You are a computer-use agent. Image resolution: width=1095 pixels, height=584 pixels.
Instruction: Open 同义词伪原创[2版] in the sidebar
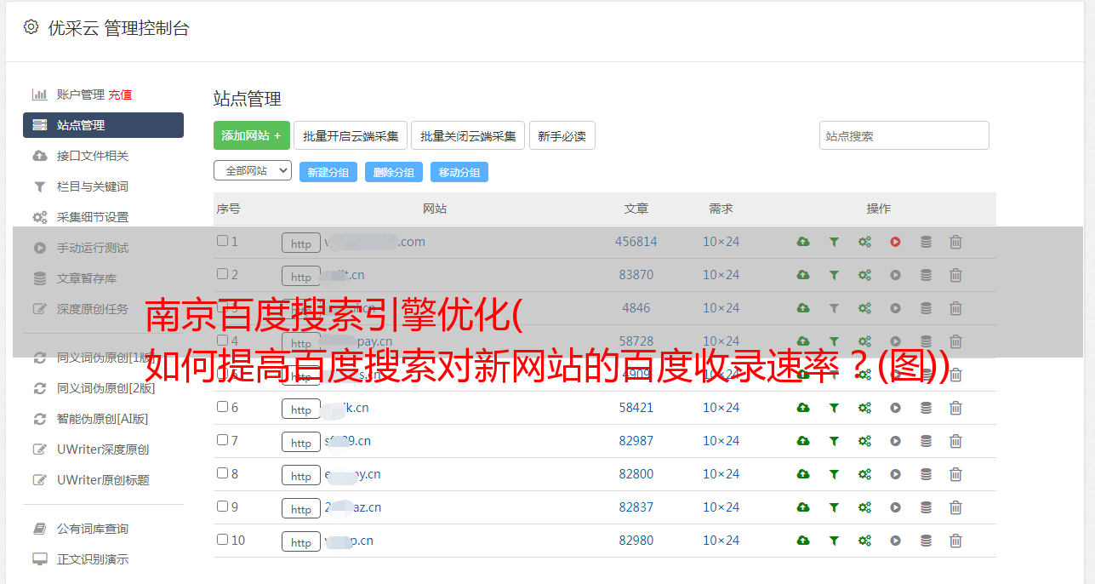106,388
